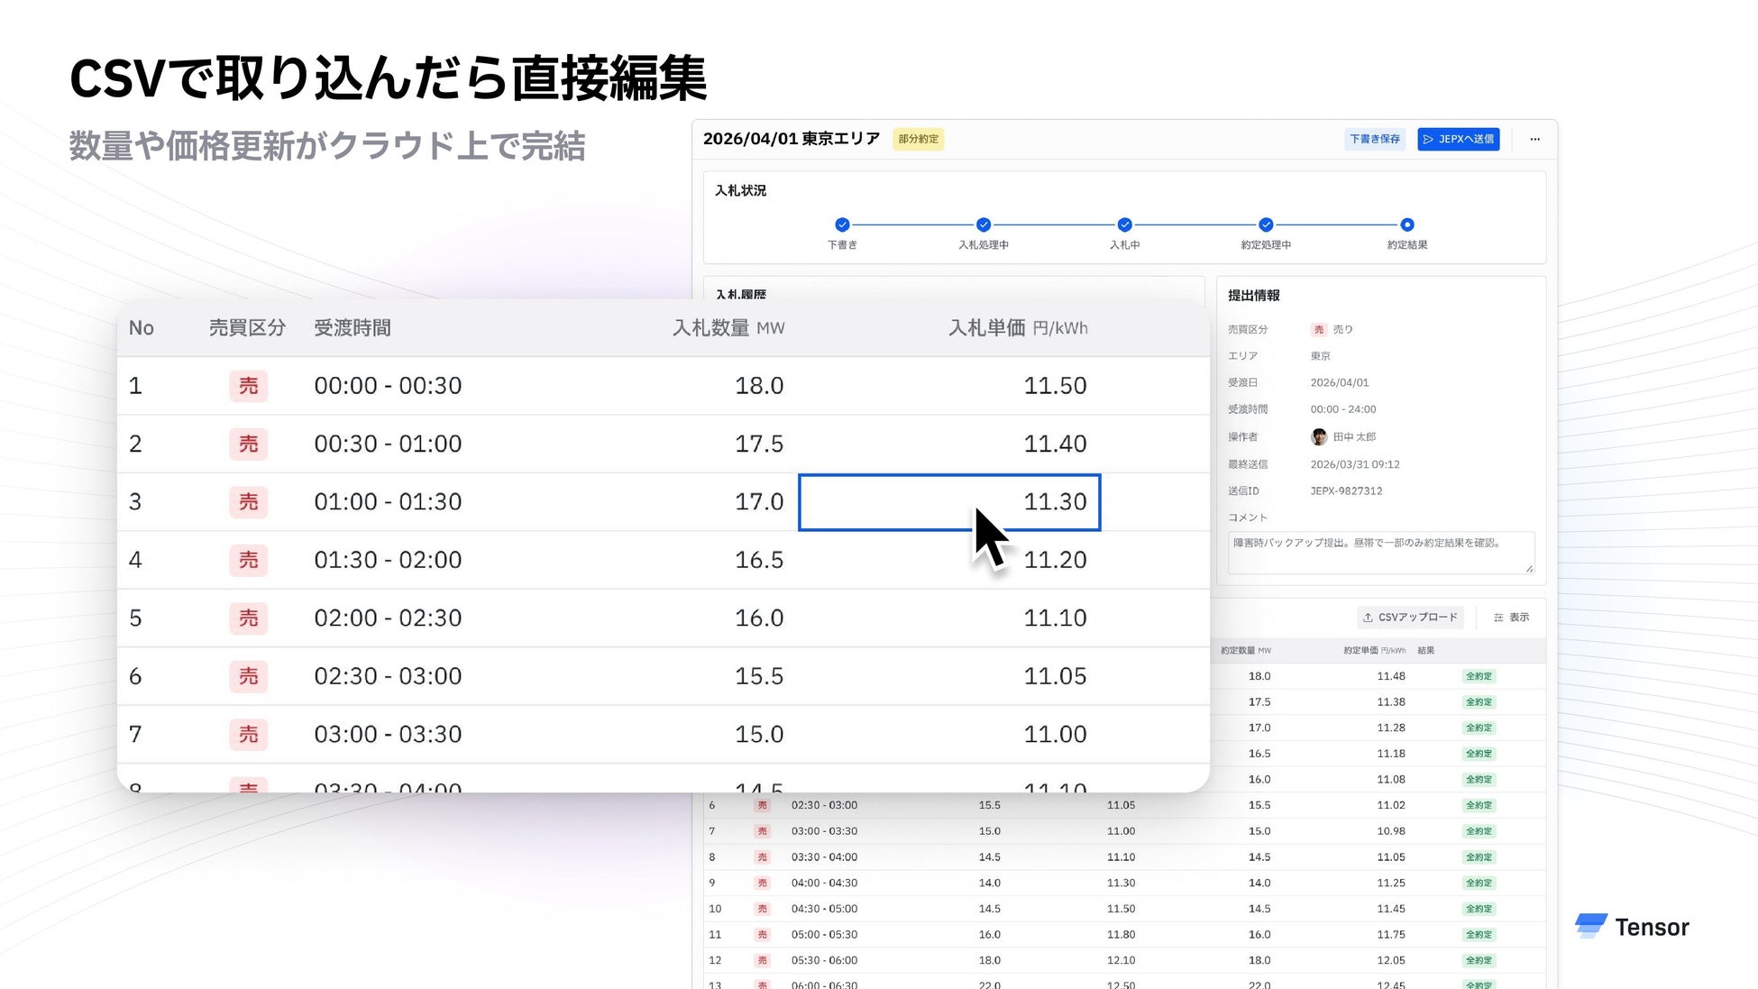
Task: Click 下書き保存 to save draft
Action: tap(1374, 139)
